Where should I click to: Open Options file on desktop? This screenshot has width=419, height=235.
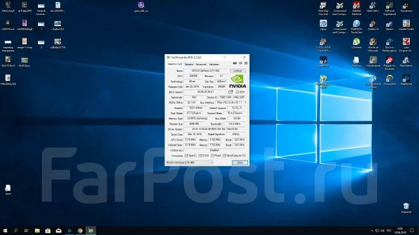pyautogui.click(x=356, y=61)
